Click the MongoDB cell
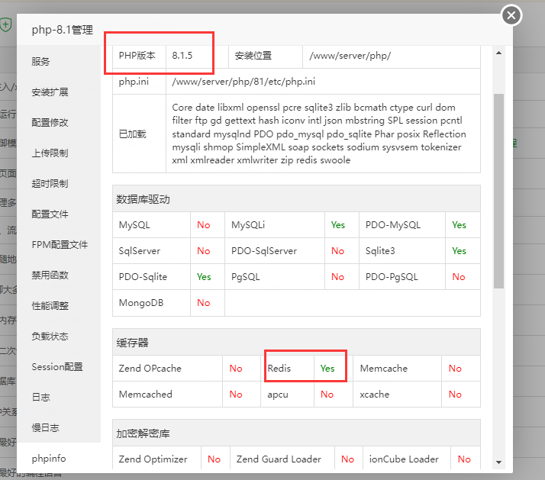The image size is (545, 480). point(151,303)
